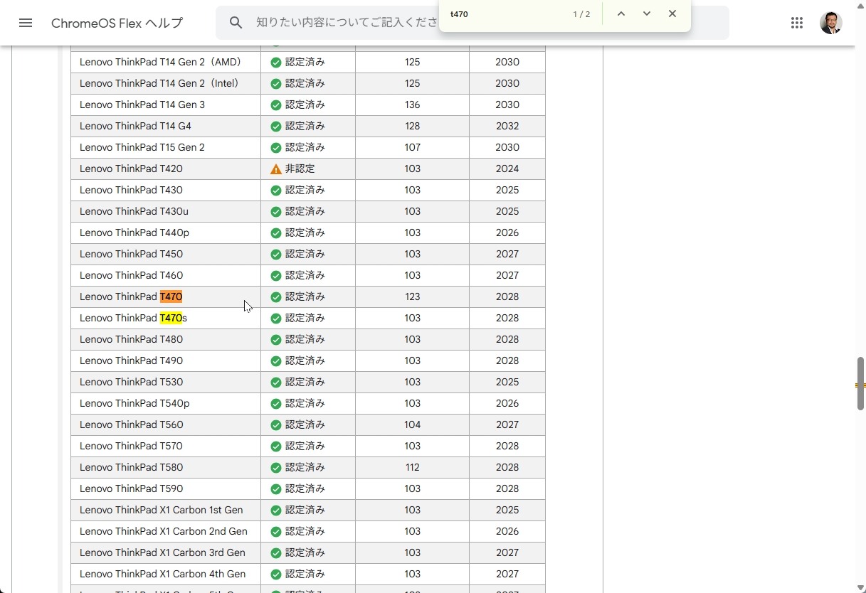Click the Lenovo ThinkPad T420 model name
866x593 pixels.
pyautogui.click(x=131, y=169)
